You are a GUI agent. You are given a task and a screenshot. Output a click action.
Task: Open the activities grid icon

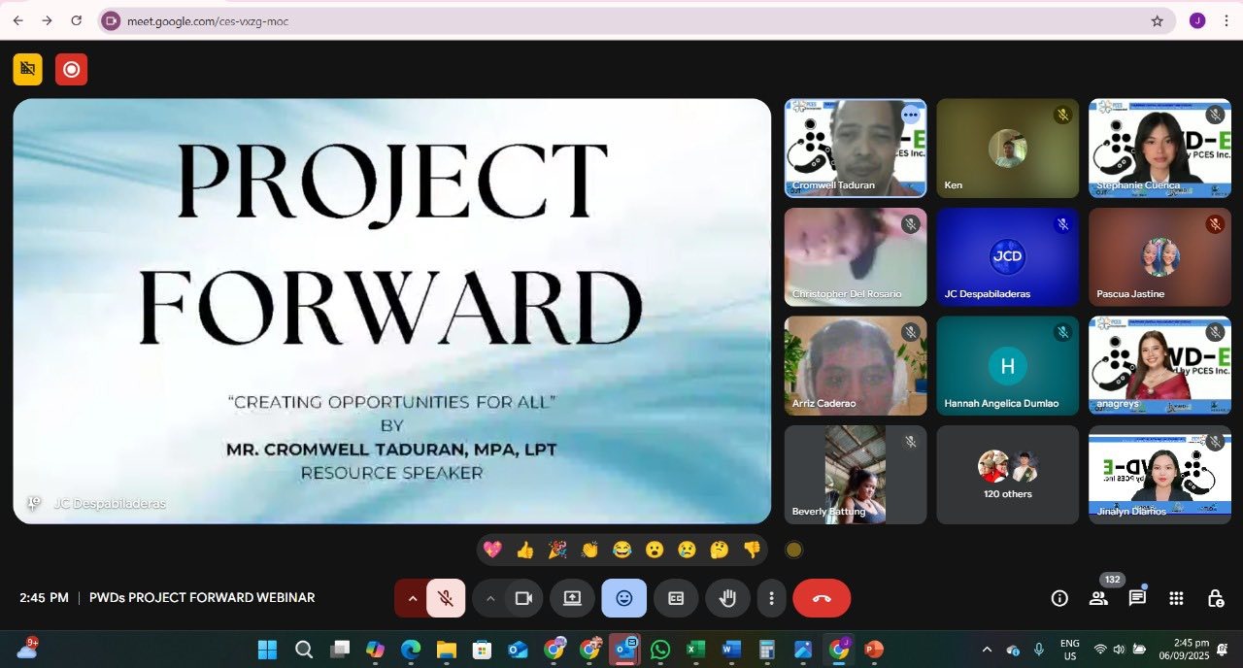[1176, 598]
